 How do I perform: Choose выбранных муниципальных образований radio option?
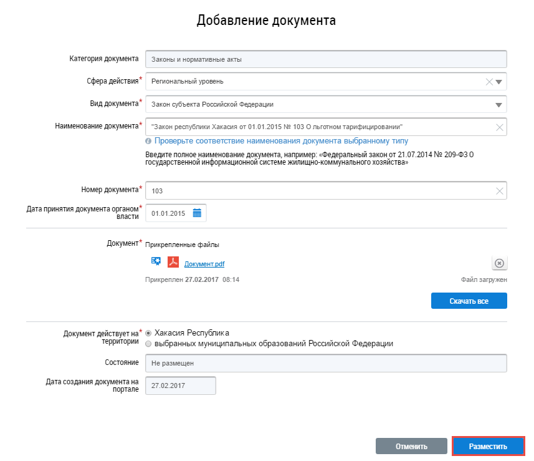tap(148, 344)
